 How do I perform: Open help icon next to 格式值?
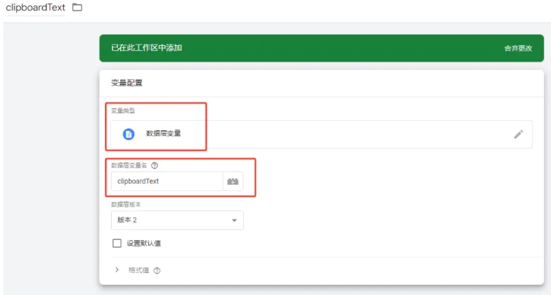pyautogui.click(x=157, y=270)
